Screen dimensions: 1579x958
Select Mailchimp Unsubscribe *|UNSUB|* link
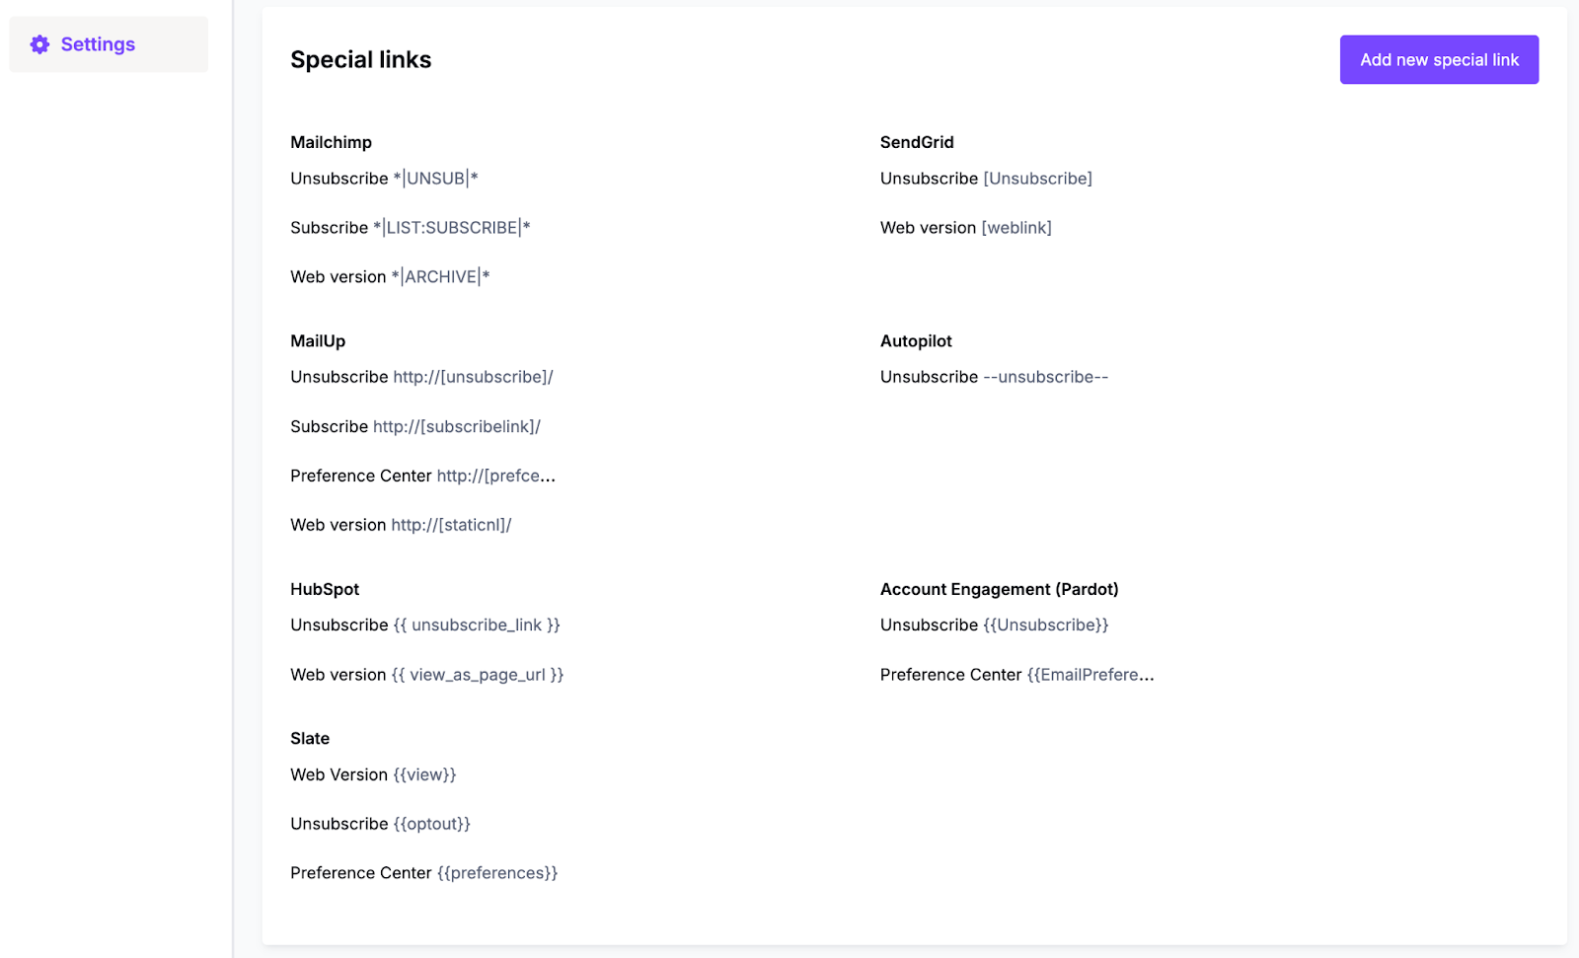click(x=384, y=179)
